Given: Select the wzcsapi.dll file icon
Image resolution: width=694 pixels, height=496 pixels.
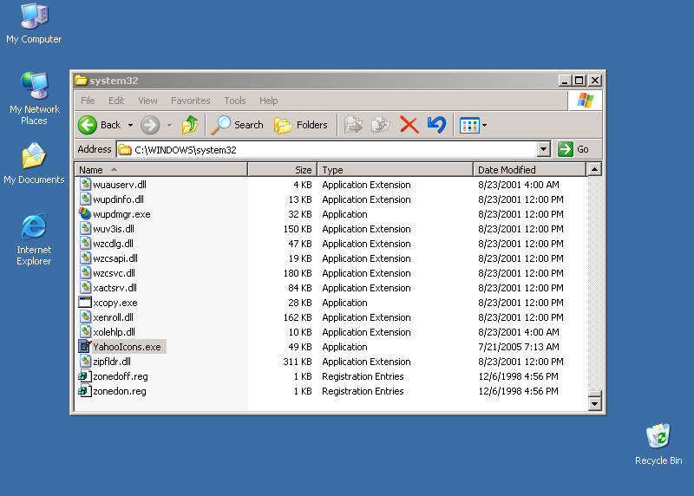Looking at the screenshot, I should (x=85, y=258).
